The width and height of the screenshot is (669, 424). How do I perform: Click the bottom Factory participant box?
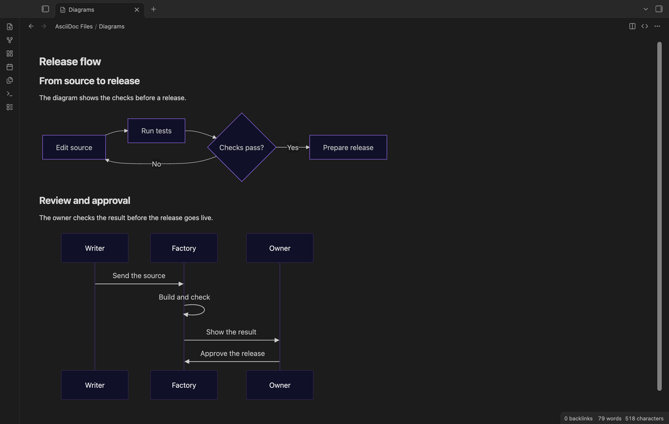pyautogui.click(x=184, y=385)
